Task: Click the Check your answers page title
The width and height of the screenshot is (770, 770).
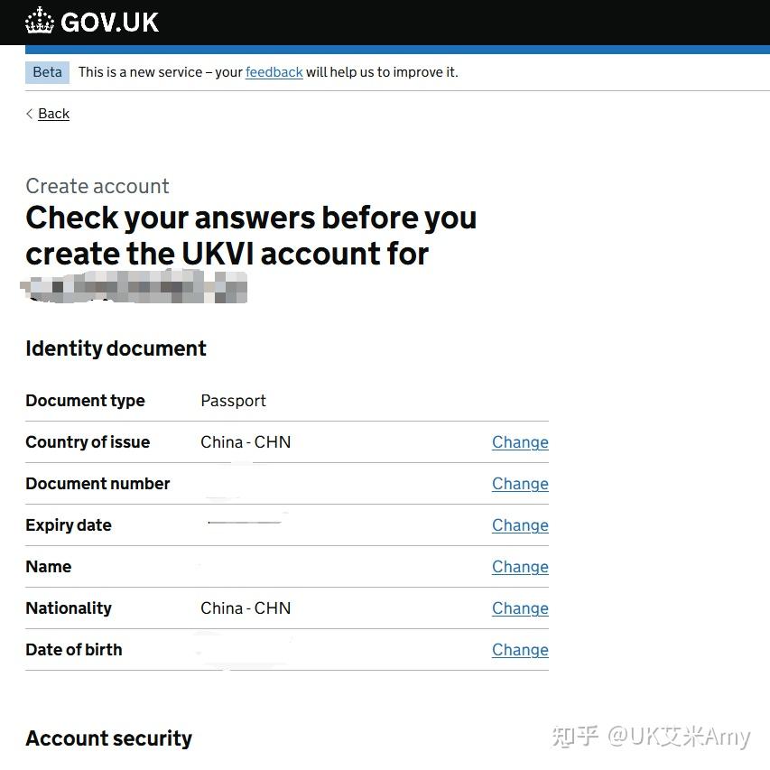Action: (x=250, y=235)
